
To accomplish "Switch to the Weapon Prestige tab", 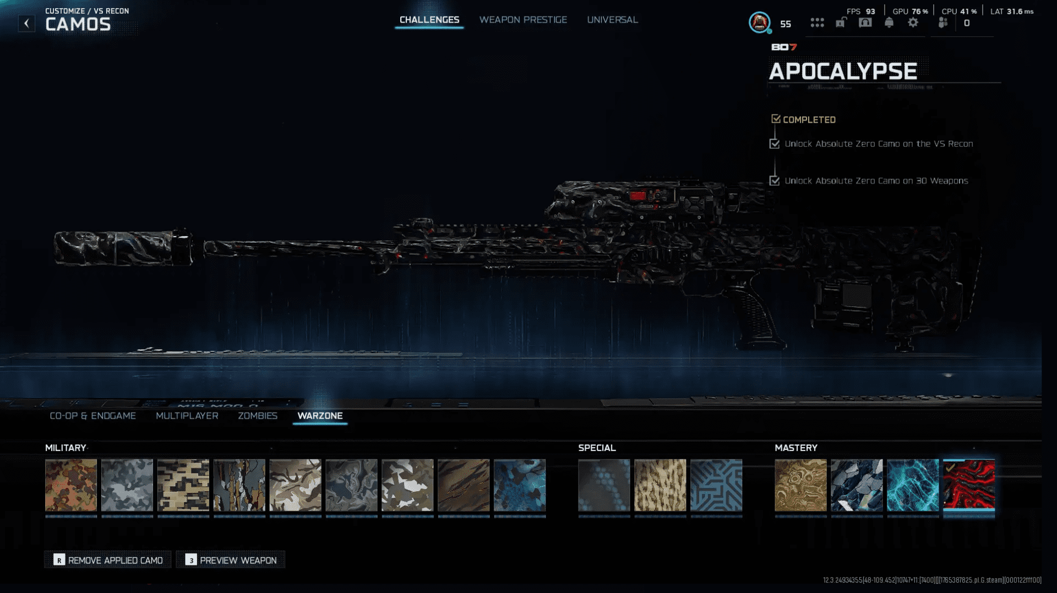I will 523,20.
